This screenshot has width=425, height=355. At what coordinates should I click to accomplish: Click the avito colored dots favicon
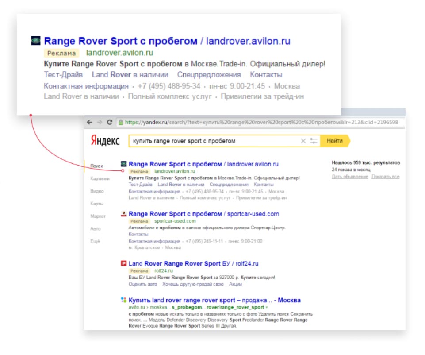(x=124, y=300)
